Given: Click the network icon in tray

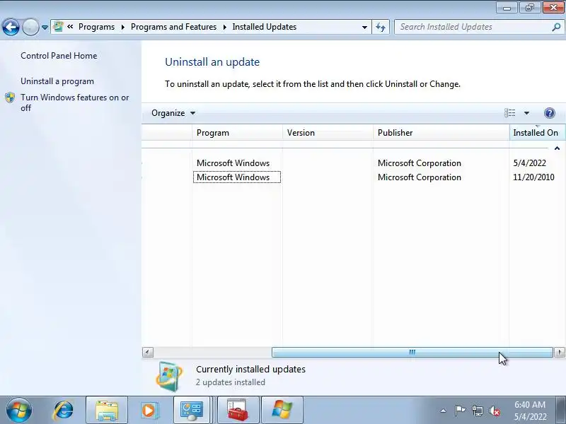Looking at the screenshot, I should pyautogui.click(x=477, y=411).
